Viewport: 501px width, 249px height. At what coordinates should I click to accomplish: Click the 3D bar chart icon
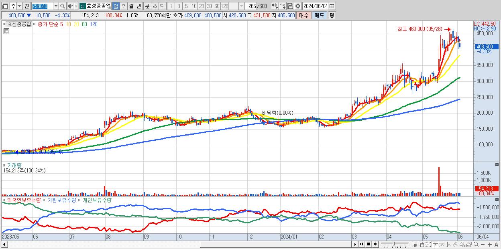point(462,245)
